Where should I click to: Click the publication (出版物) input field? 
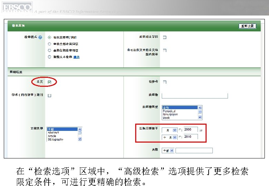point(195,95)
